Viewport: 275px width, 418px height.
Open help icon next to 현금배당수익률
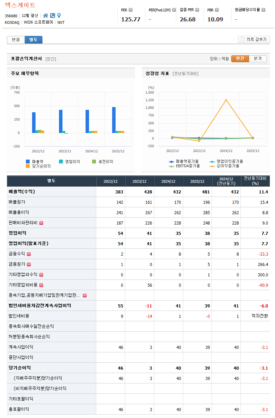pos(263,10)
